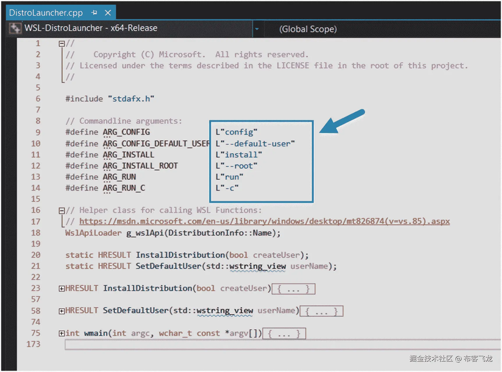Open the WSL-DistroLauncher project dropdown

click(257, 29)
